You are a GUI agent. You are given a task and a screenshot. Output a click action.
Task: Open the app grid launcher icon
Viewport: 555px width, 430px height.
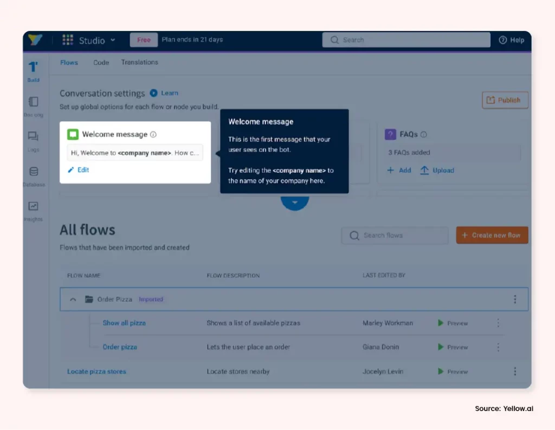[68, 40]
